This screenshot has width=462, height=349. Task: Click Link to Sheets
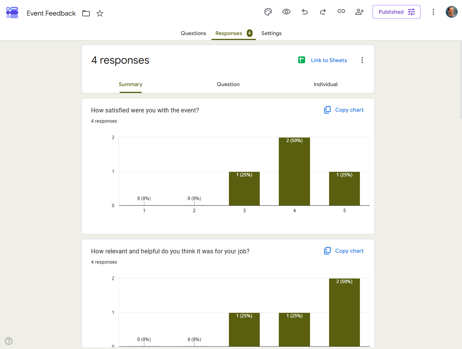[x=329, y=60]
